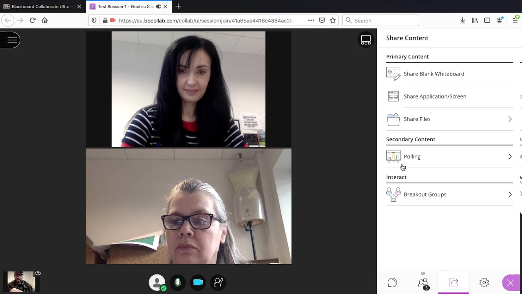Click the top participant video feed
The image size is (522, 294).
tap(188, 89)
